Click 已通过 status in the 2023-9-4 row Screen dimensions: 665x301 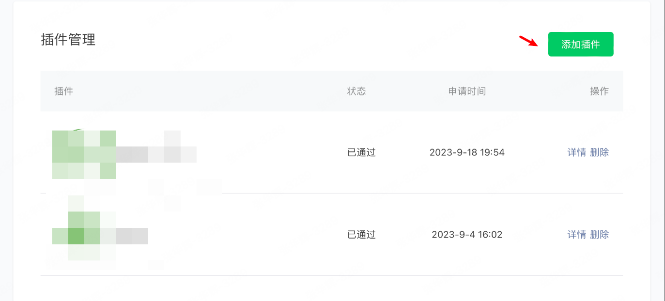point(362,235)
